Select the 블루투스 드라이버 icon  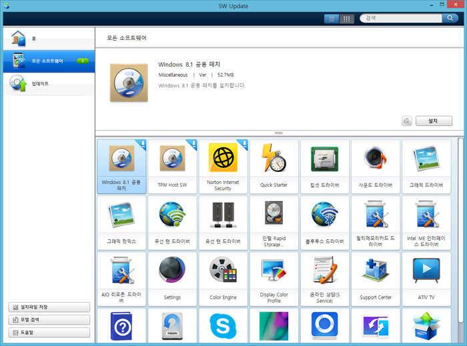(x=325, y=214)
